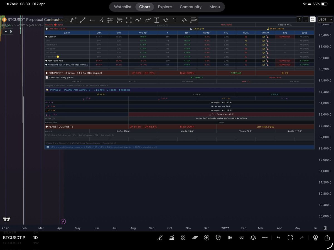Click the RSI Neutral event row
The width and height of the screenshot is (334, 250).
[179, 45]
